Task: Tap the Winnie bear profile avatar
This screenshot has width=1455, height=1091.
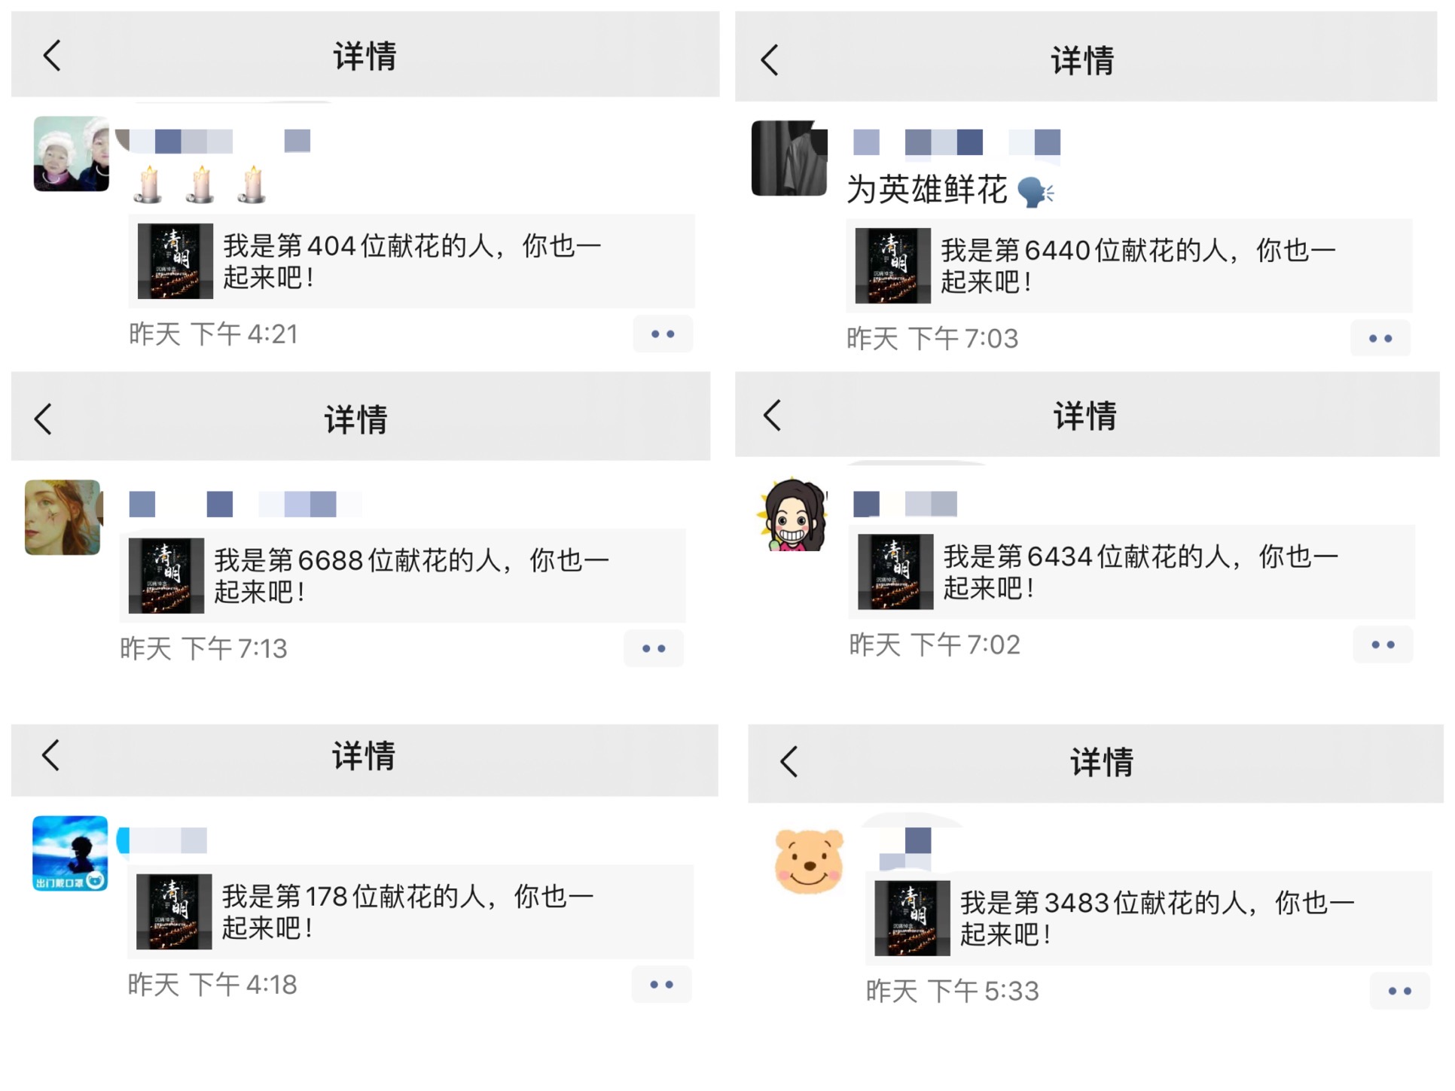Action: 809,861
